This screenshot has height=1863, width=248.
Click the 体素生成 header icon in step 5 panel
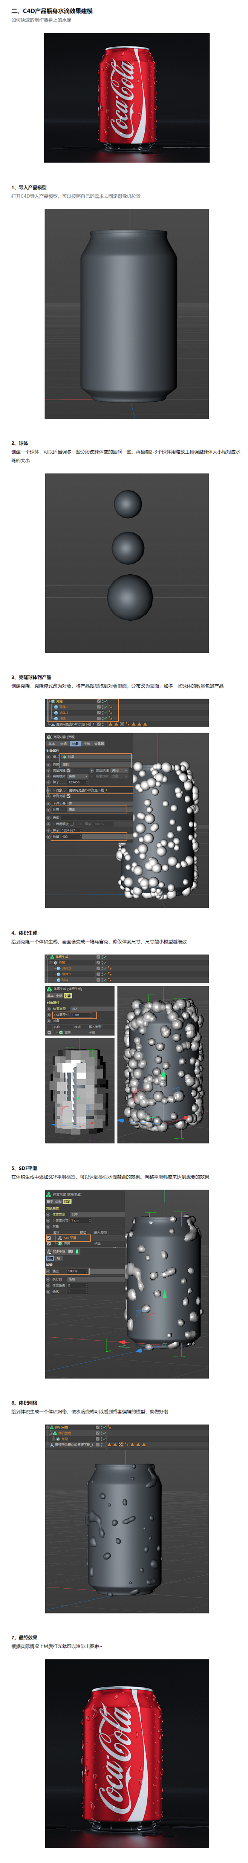coord(49,1194)
